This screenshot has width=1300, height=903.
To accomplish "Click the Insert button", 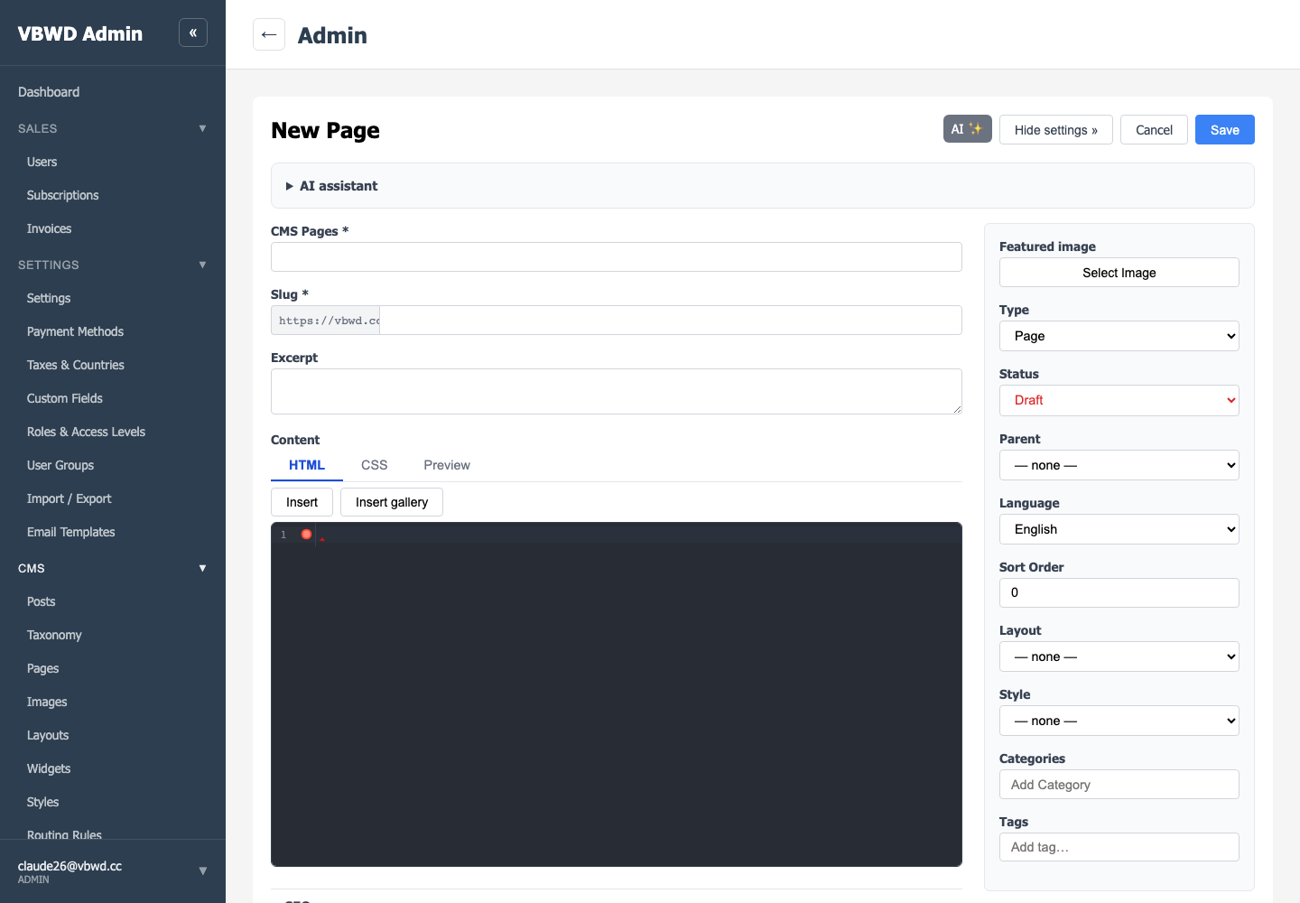I will coord(302,502).
